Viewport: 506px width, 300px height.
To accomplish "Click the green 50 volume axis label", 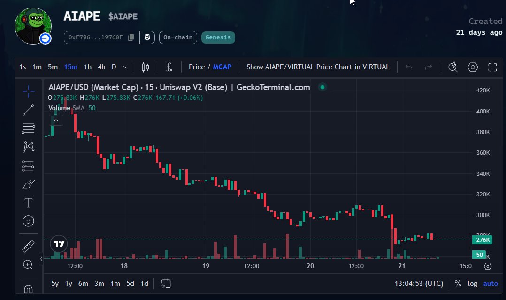I will coord(479,255).
